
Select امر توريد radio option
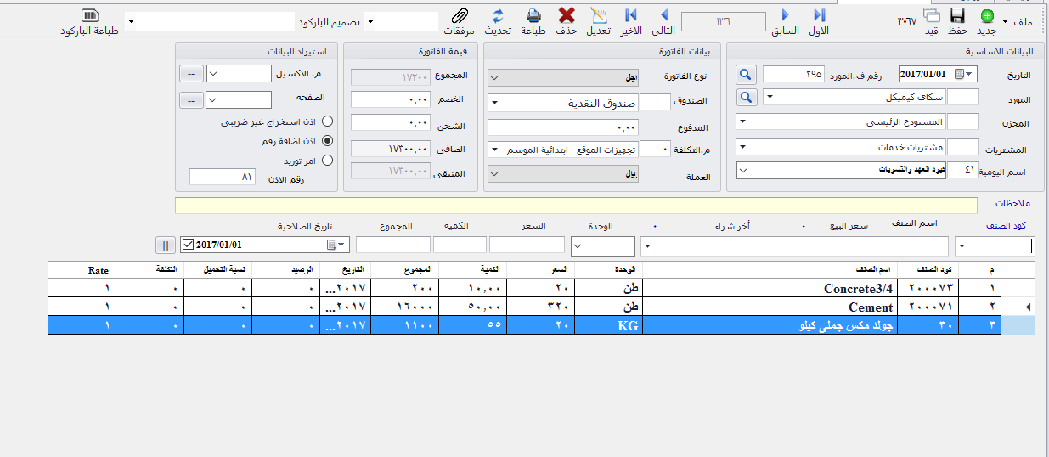click(328, 159)
